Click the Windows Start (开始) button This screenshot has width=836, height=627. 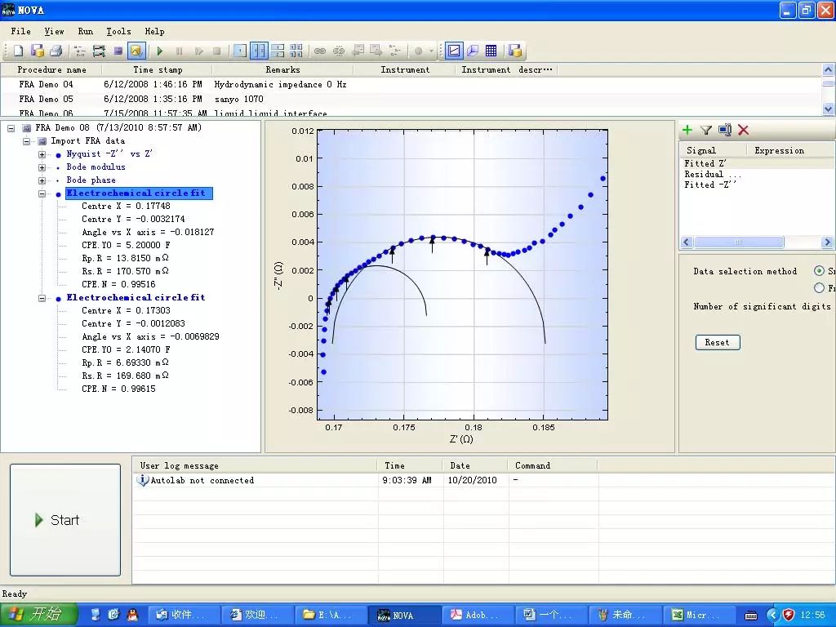point(38,615)
